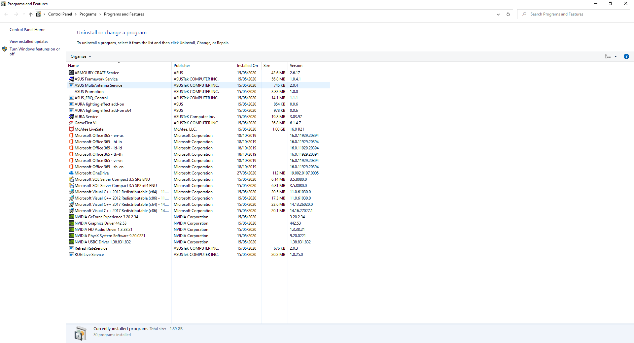This screenshot has width=634, height=343.
Task: Click the Visual C++ 2017 x86 redistributable icon
Action: click(x=71, y=210)
